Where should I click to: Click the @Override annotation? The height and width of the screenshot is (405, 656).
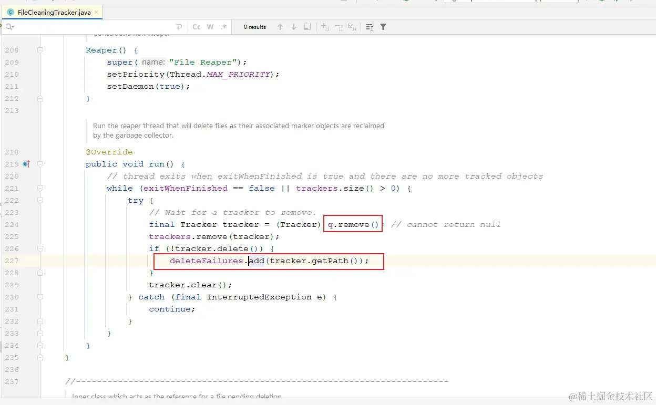point(109,152)
